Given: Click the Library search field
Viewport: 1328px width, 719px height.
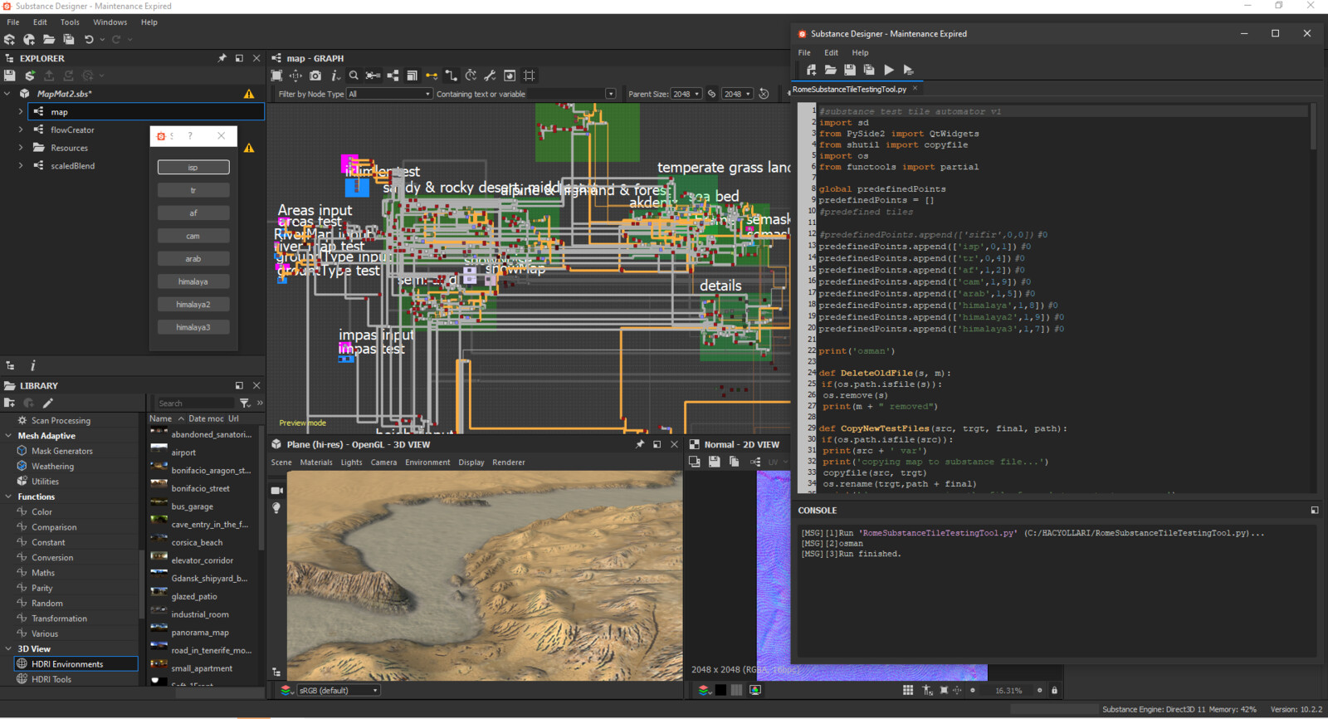Looking at the screenshot, I should click(x=196, y=404).
